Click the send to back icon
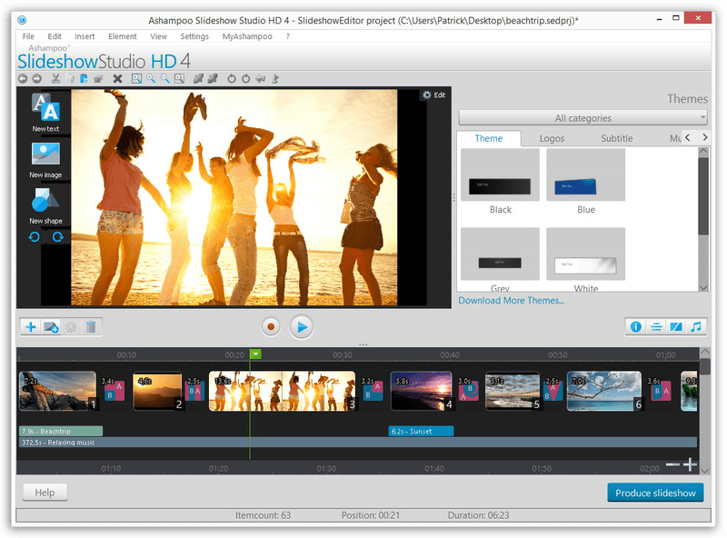Image resolution: width=727 pixels, height=538 pixels. pos(213,79)
